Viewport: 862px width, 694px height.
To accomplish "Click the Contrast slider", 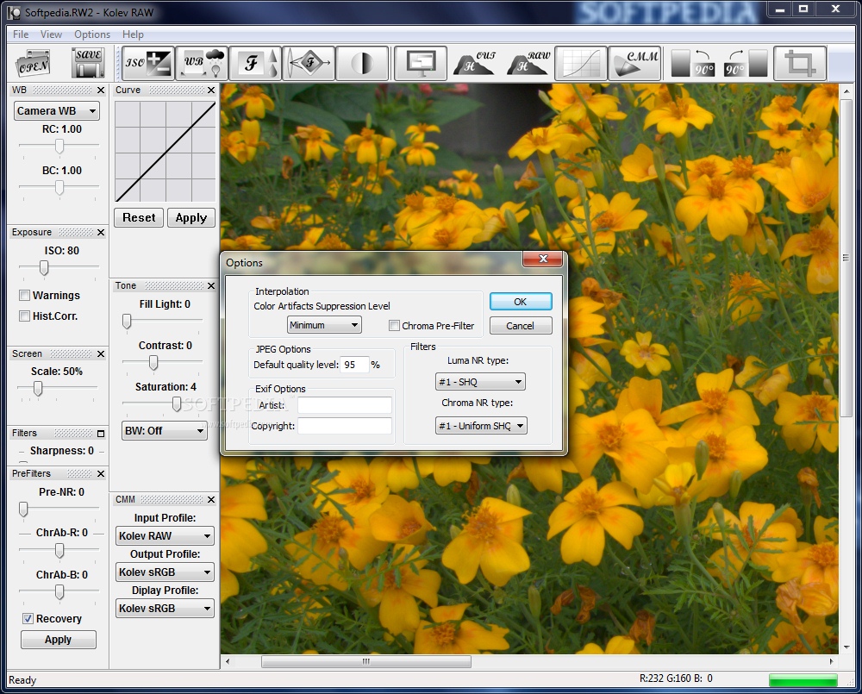I will 153,362.
